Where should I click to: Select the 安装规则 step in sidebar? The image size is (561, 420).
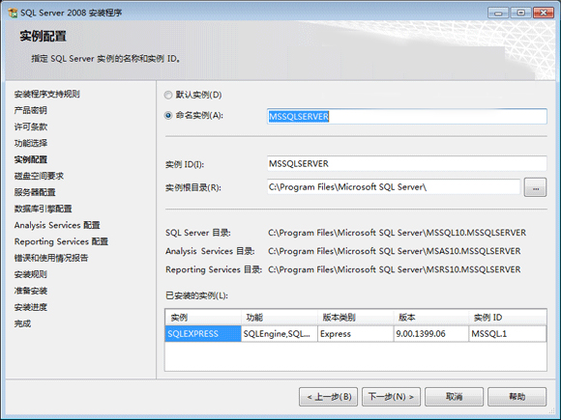tap(30, 274)
